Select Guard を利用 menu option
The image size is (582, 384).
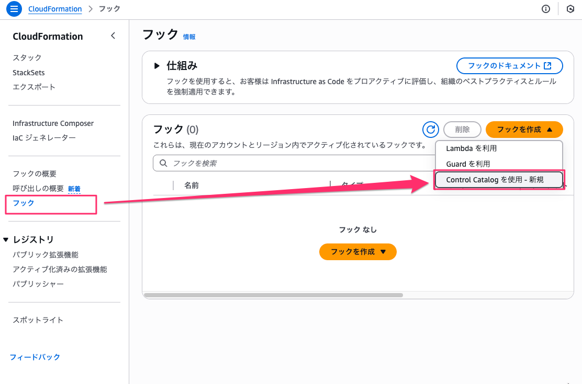point(498,164)
